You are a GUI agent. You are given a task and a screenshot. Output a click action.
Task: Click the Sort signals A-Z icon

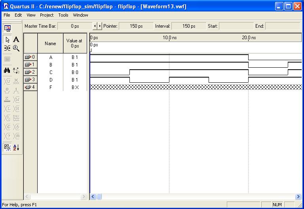pos(16,147)
